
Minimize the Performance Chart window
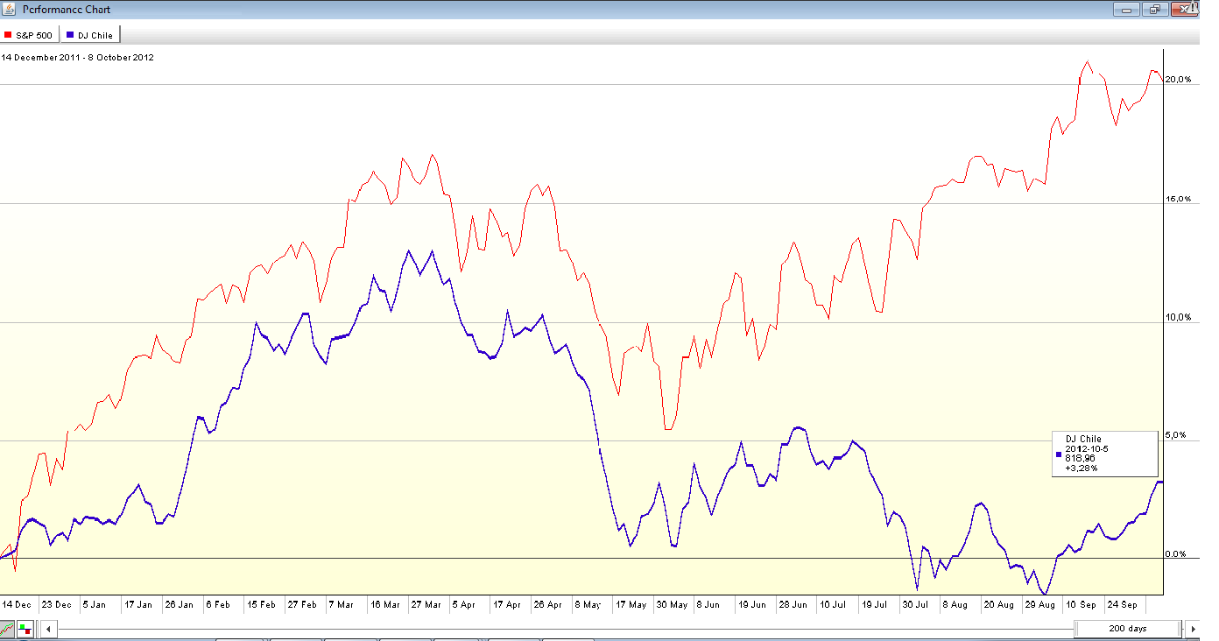point(1126,10)
